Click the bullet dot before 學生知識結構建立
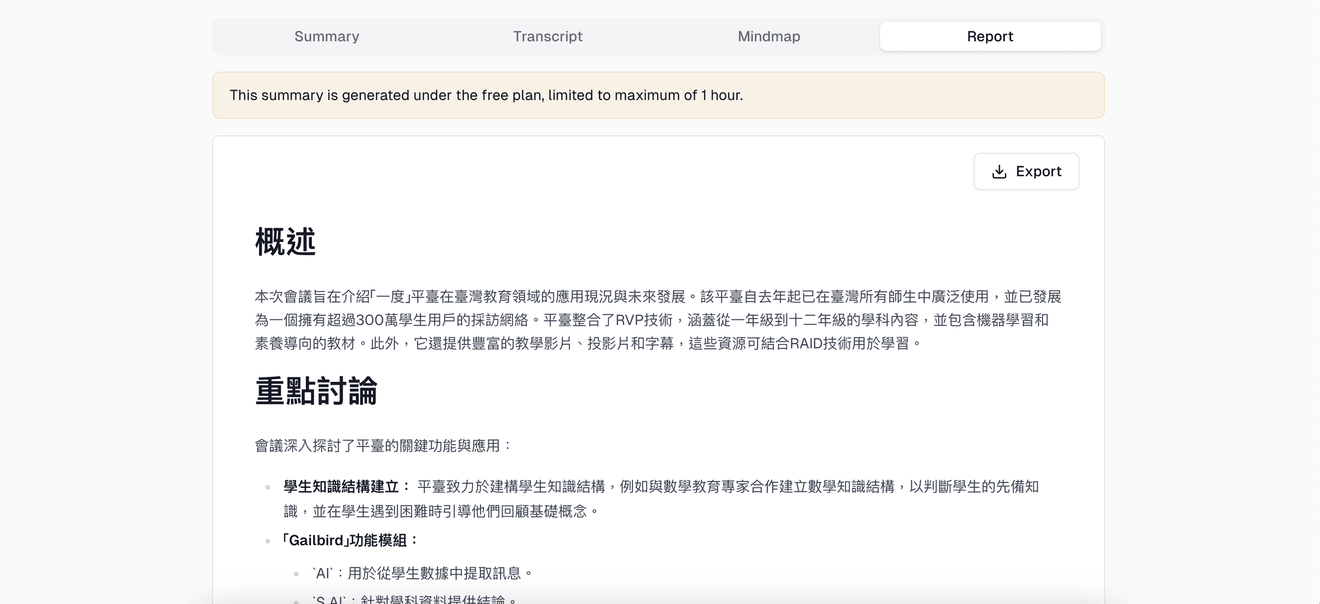1320x604 pixels. [x=267, y=487]
